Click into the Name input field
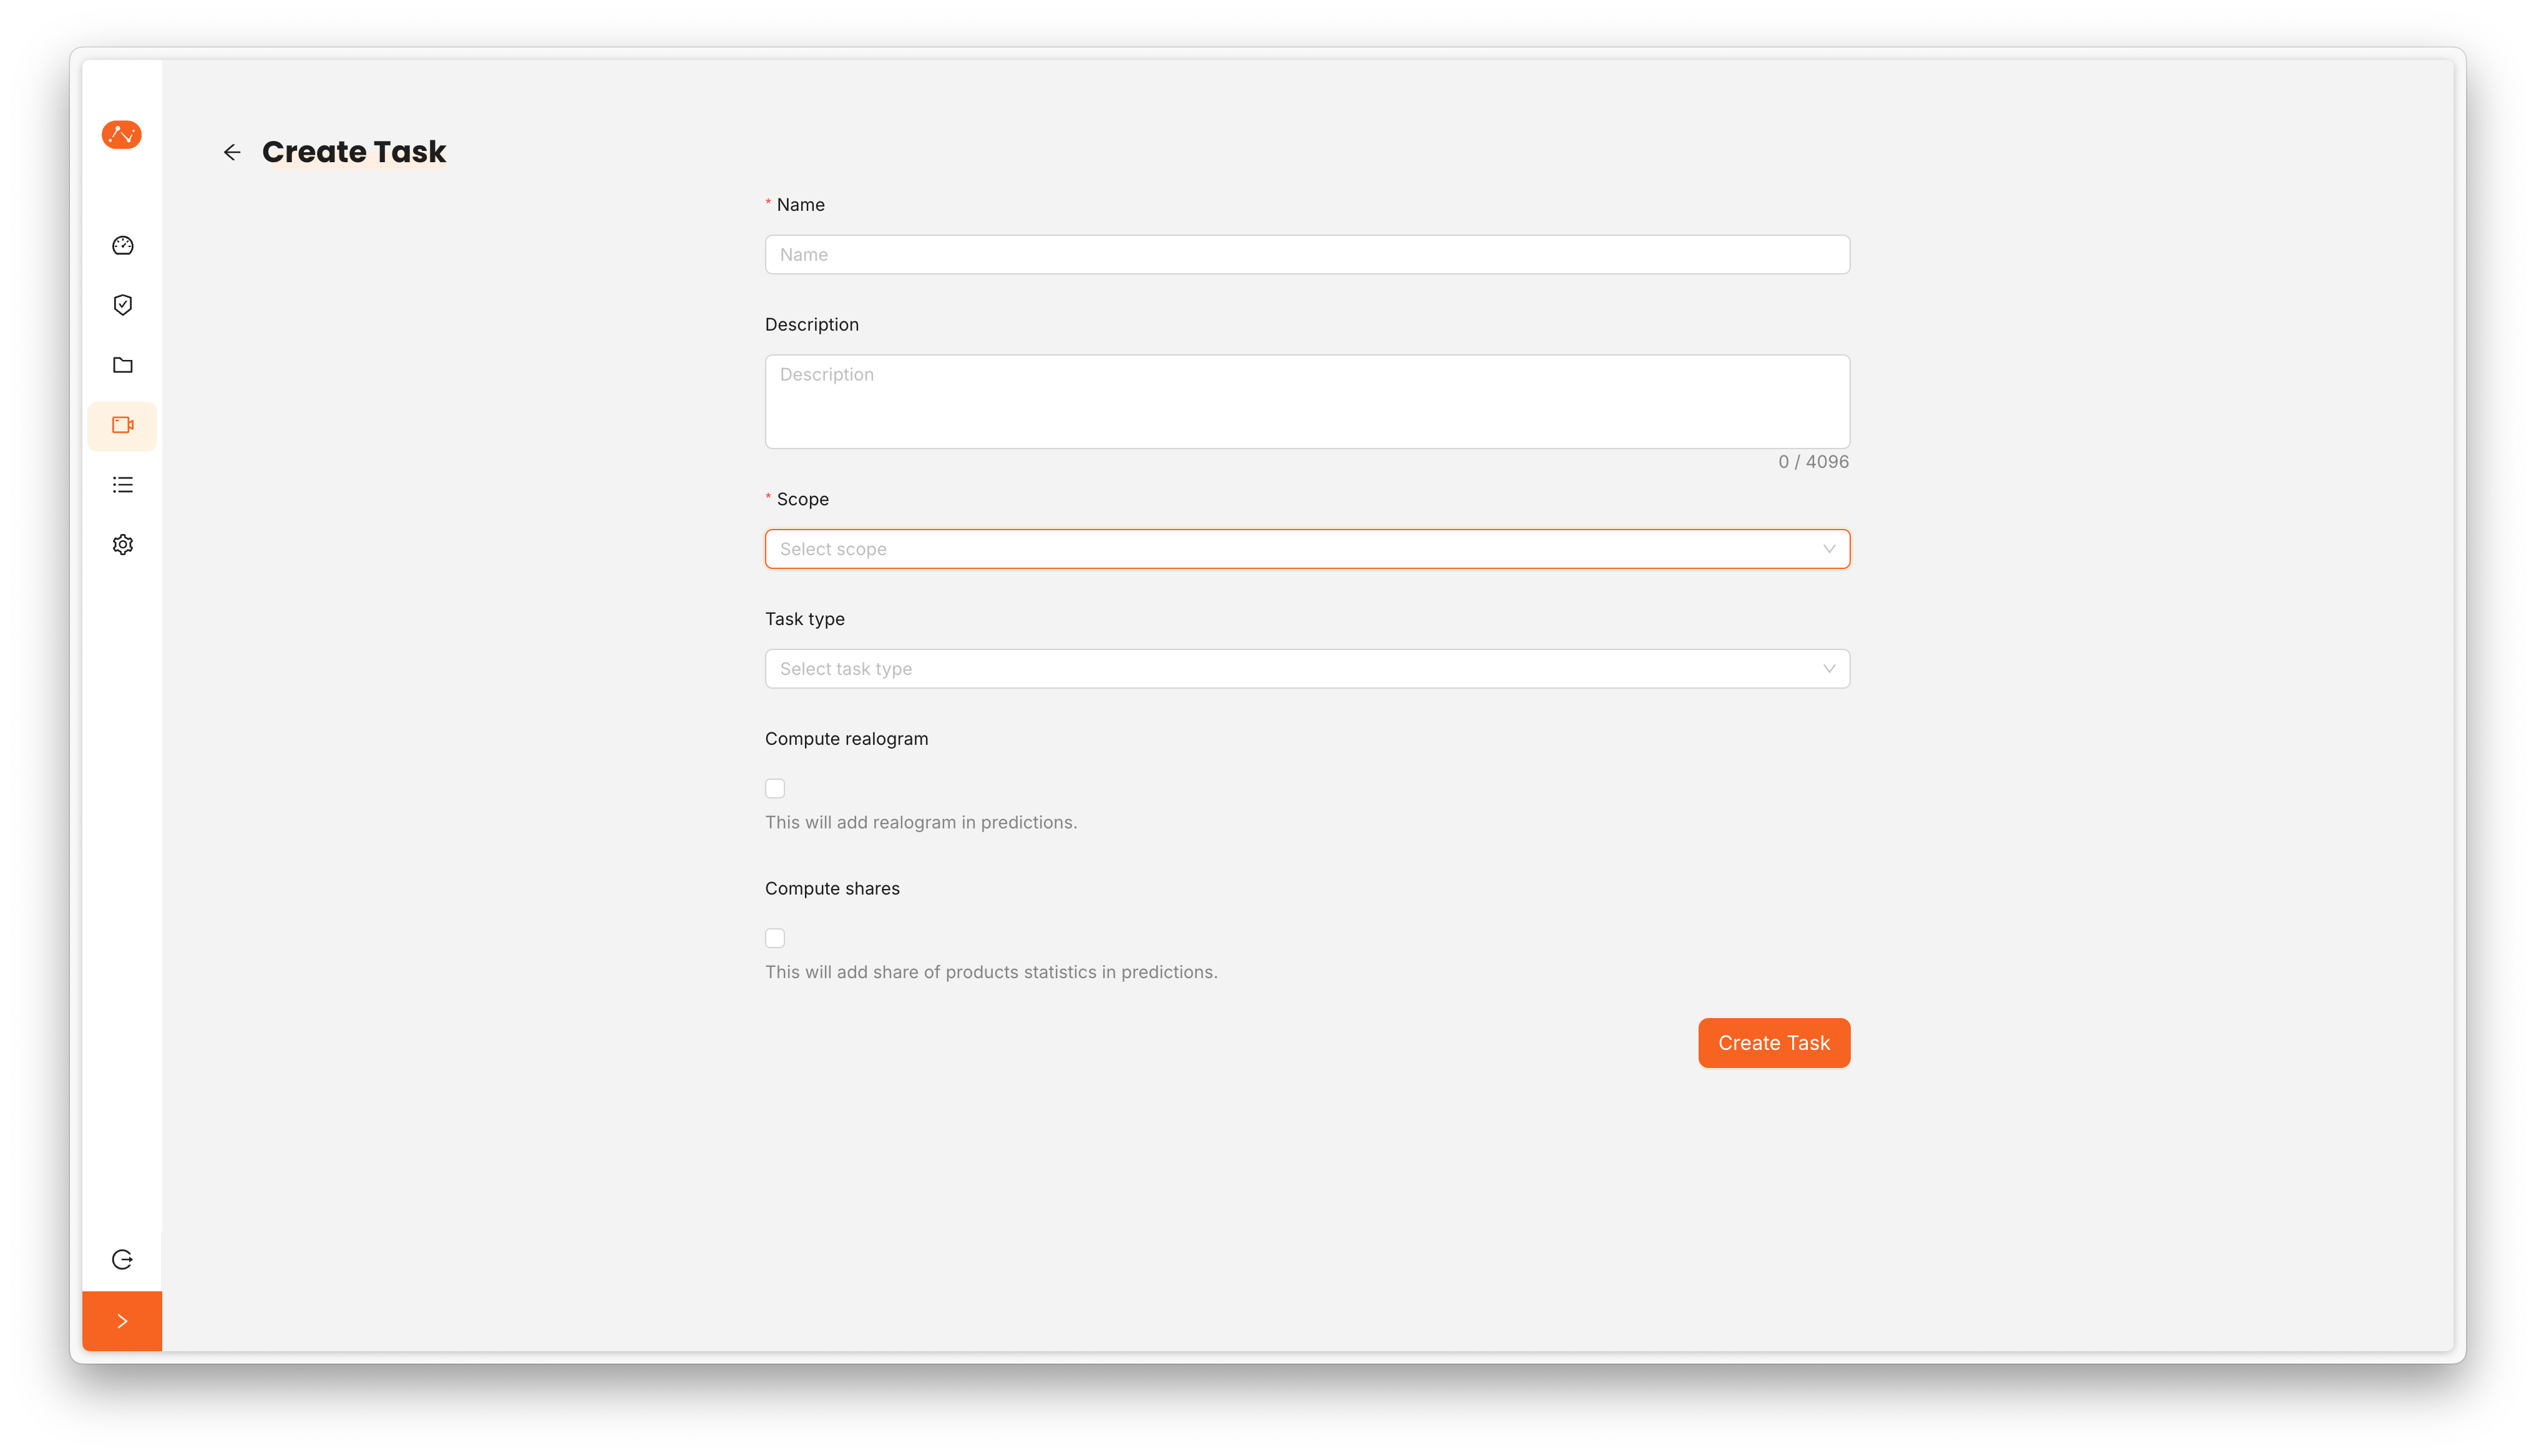 pos(1306,254)
